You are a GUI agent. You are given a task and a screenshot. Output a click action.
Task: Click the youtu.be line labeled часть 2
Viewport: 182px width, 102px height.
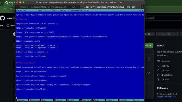point(37,48)
